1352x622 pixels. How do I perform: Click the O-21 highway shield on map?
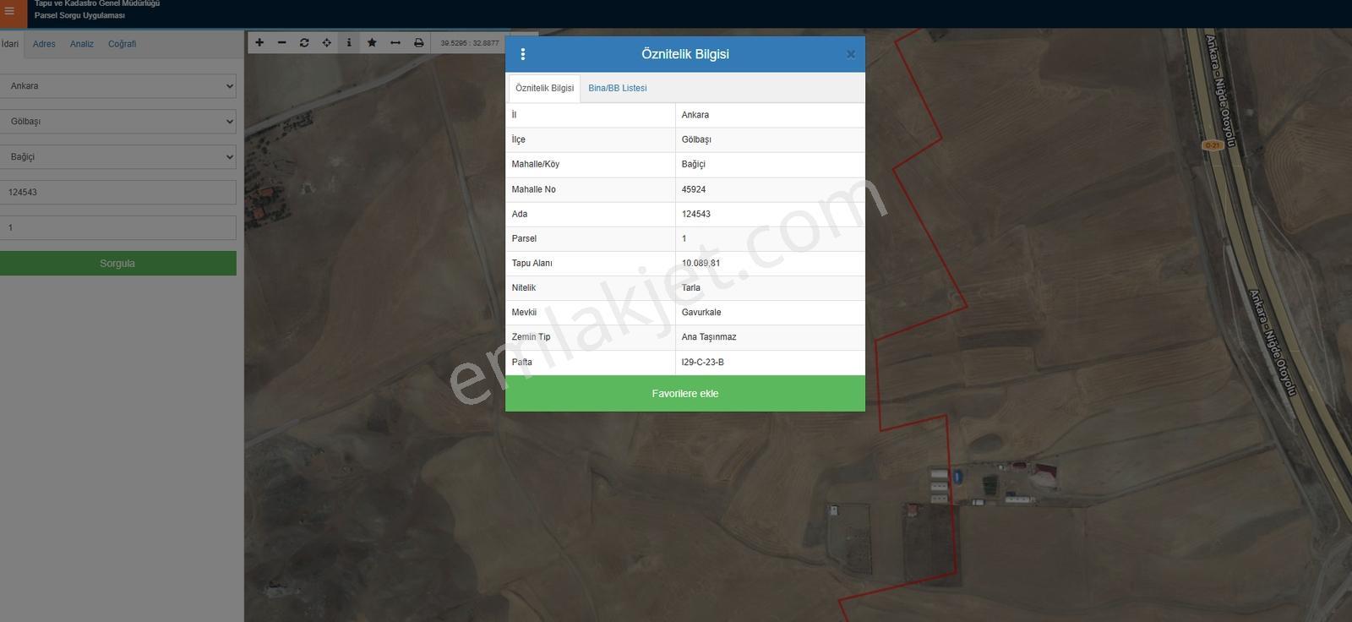point(1213,145)
